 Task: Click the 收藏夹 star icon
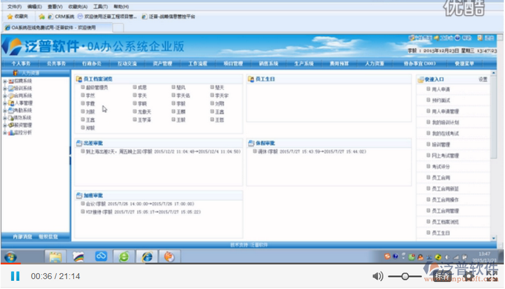(x=10, y=16)
